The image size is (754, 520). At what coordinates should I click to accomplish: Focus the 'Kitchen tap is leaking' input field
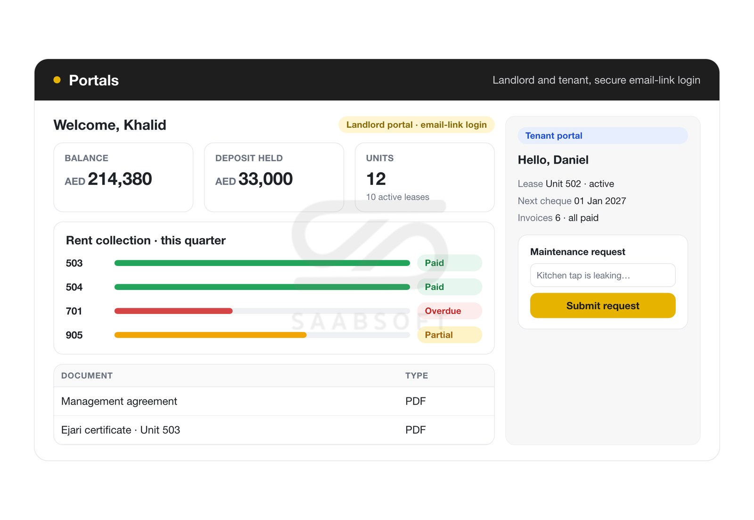tap(603, 275)
